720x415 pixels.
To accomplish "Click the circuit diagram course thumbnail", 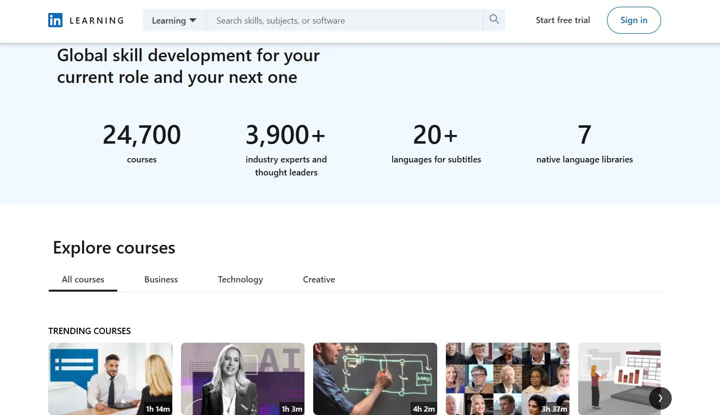I will tap(375, 379).
